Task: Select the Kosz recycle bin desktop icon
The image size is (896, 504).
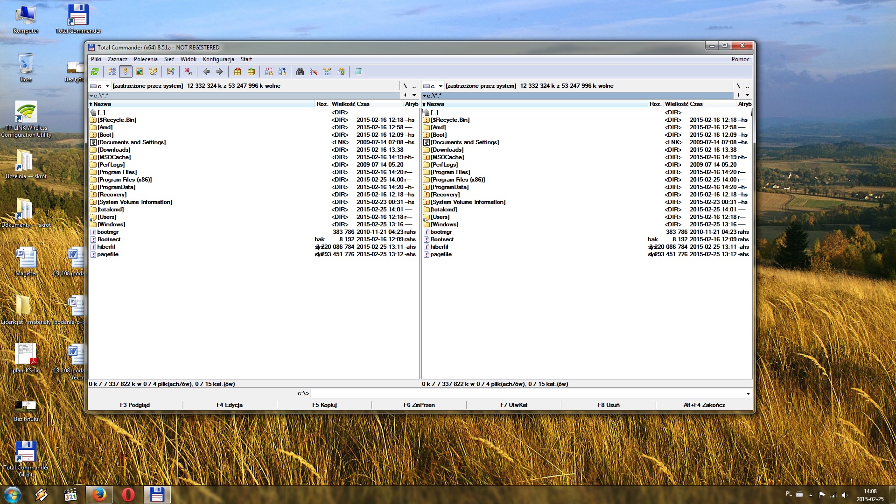Action: pos(26,68)
